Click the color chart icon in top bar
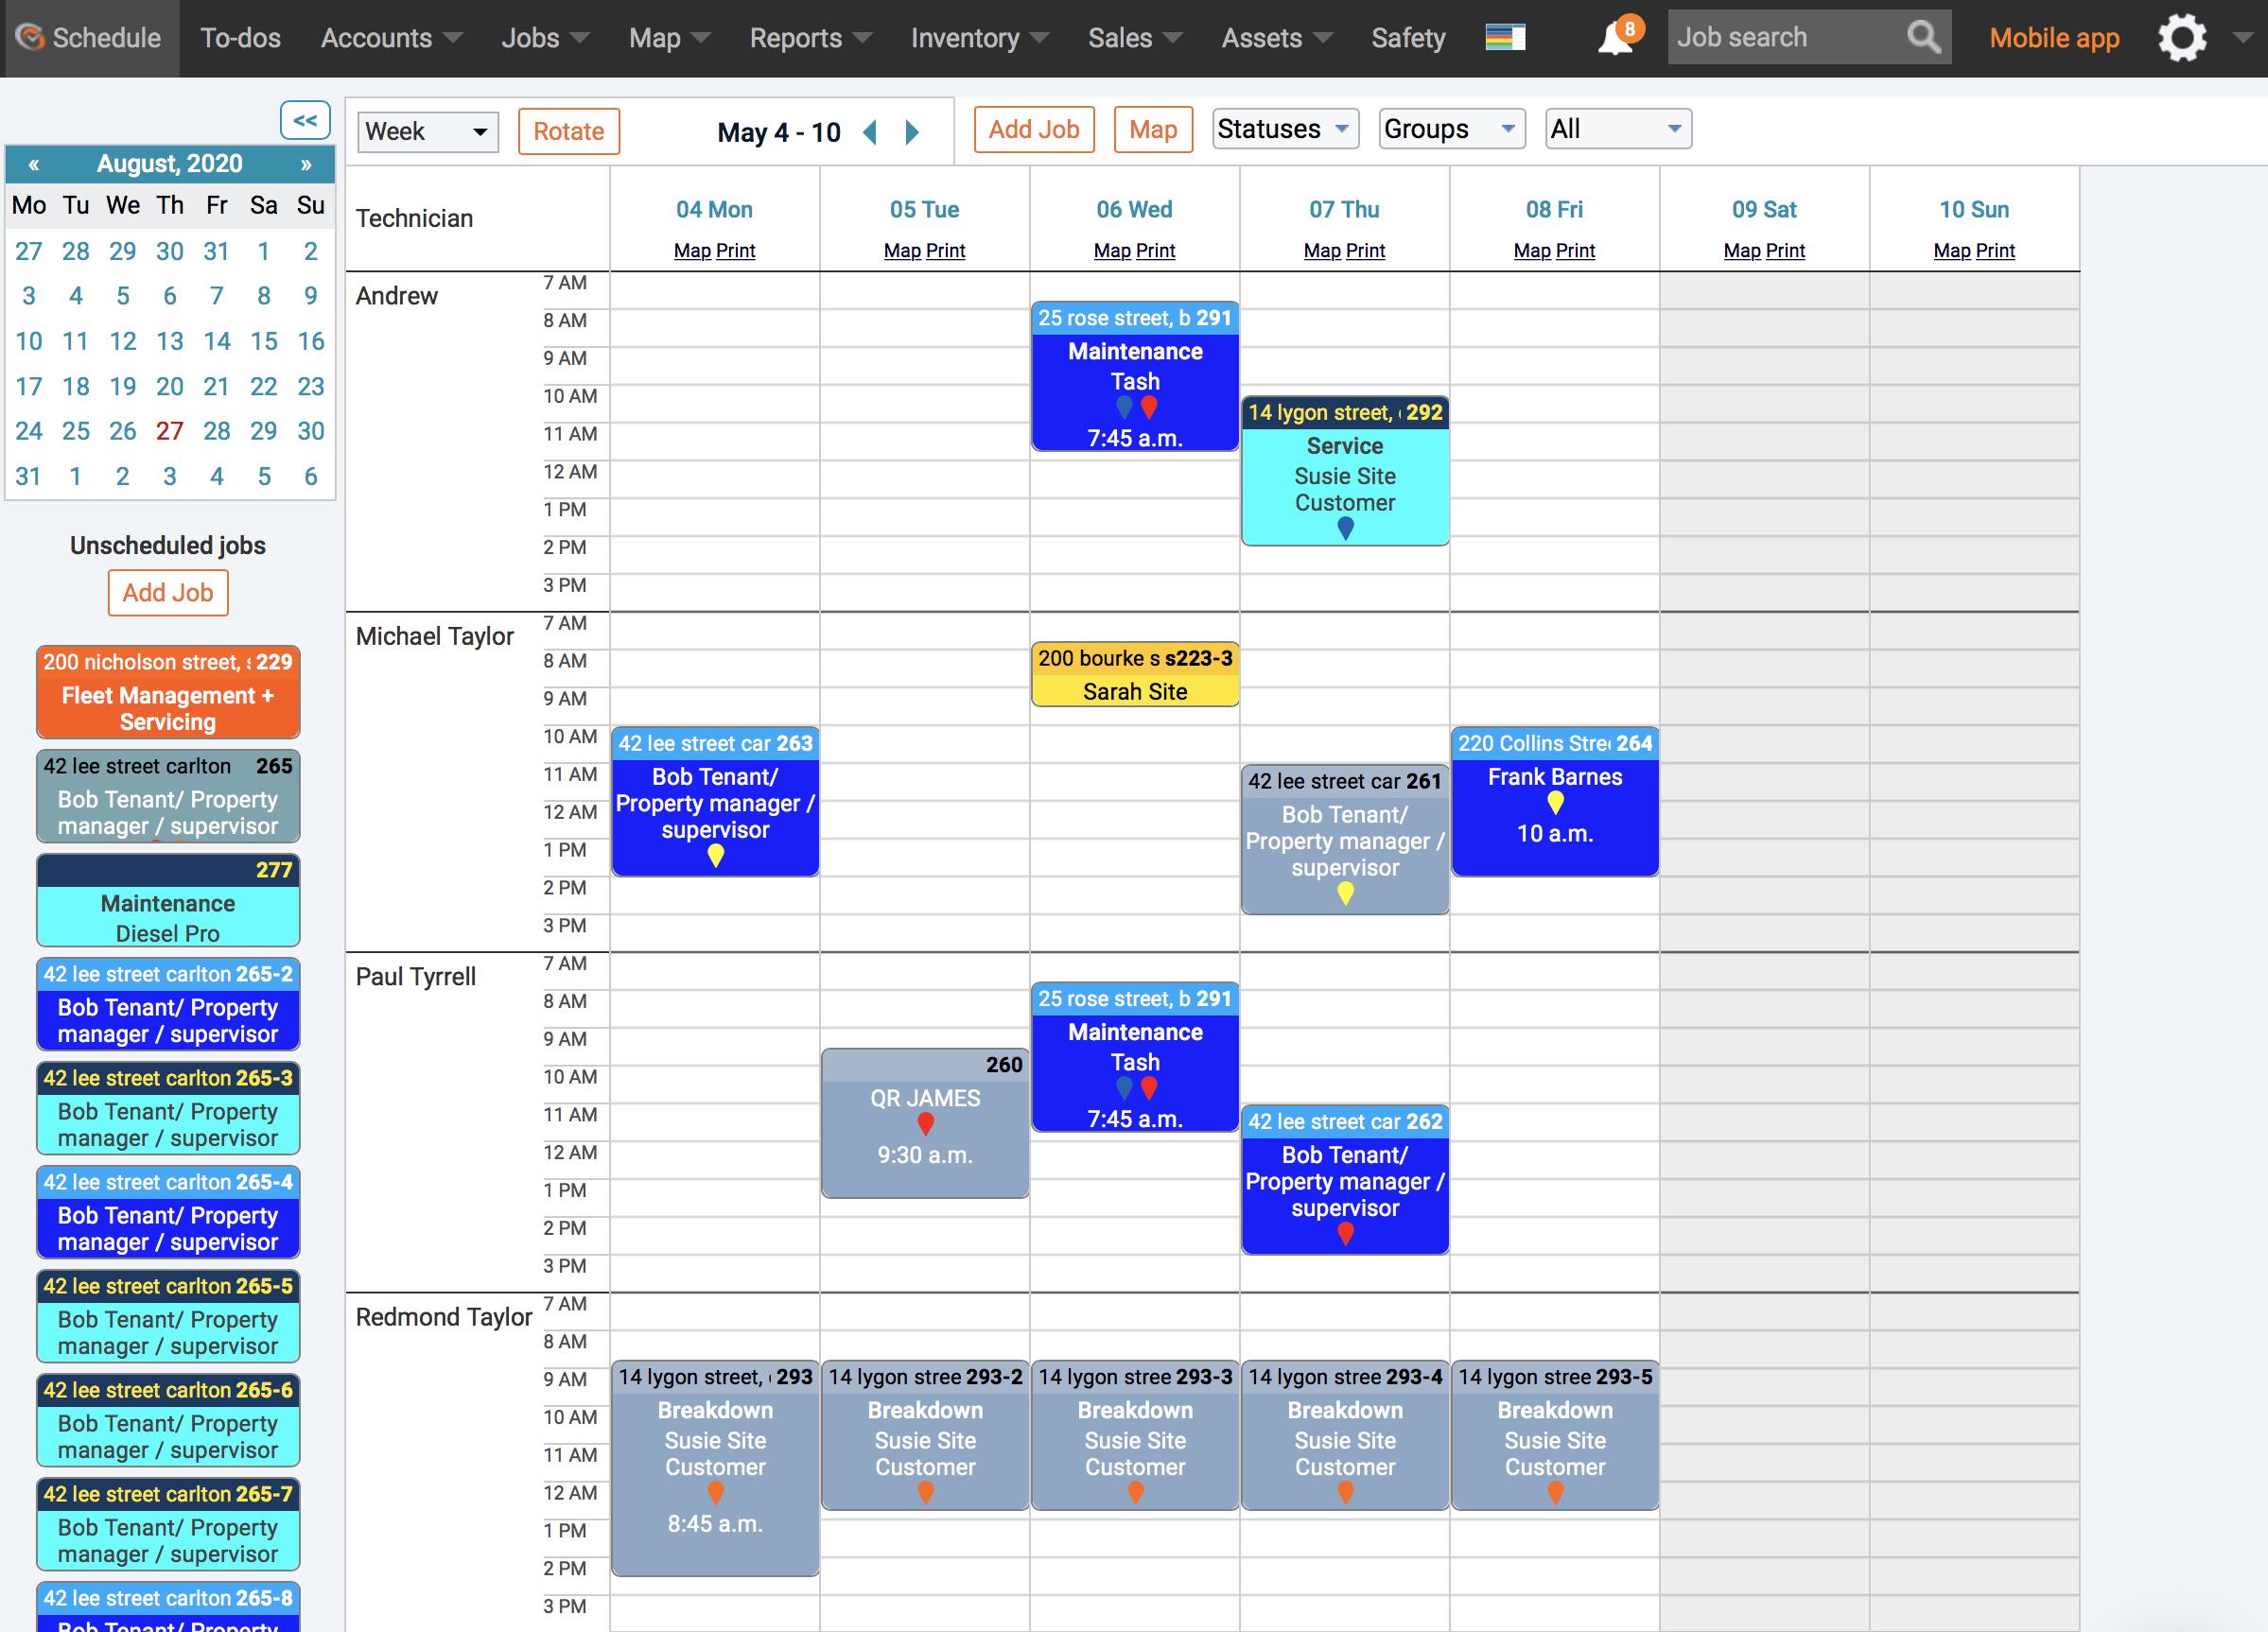2268x1632 pixels. (x=1506, y=36)
